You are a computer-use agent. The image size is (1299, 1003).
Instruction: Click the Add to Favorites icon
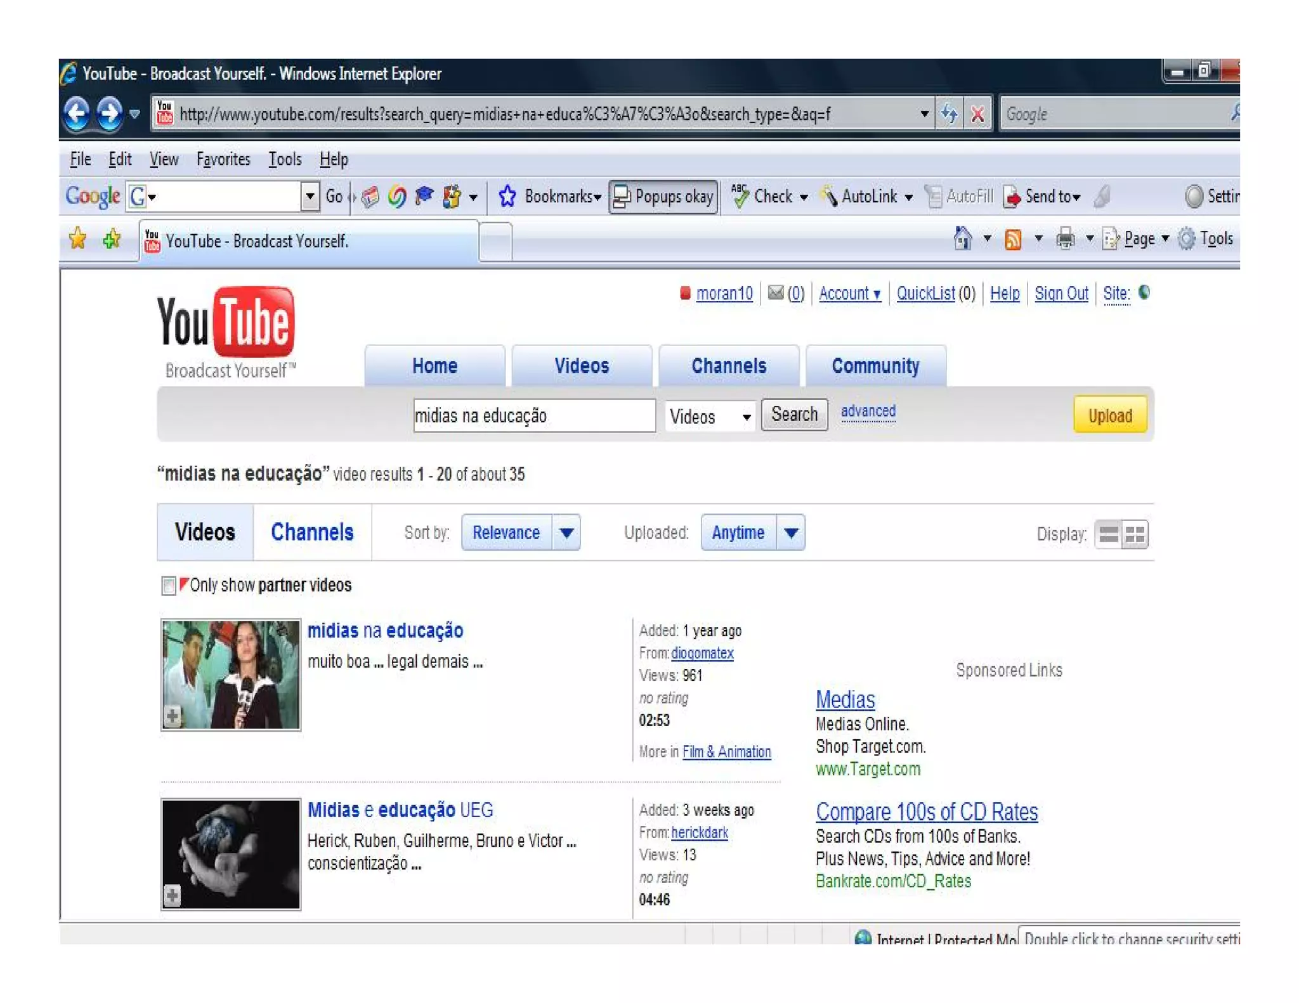click(x=112, y=239)
